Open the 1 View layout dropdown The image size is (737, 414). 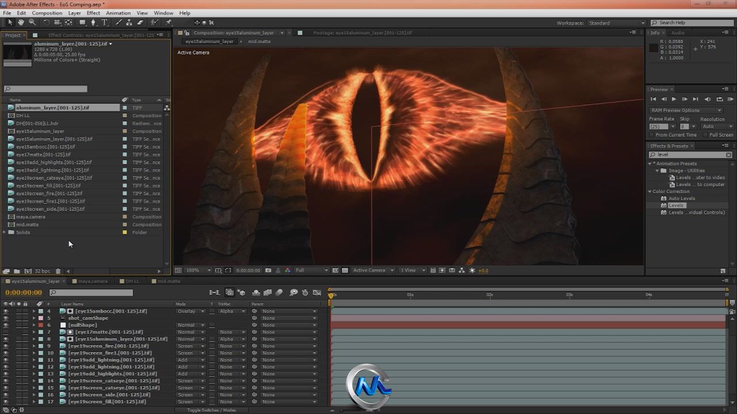coord(414,270)
